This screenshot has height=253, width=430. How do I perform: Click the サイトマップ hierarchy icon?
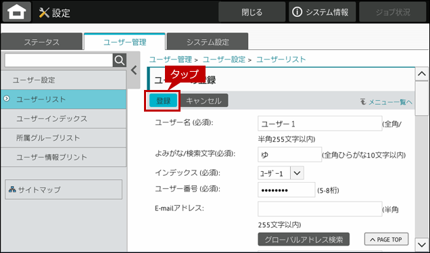[x=12, y=189]
